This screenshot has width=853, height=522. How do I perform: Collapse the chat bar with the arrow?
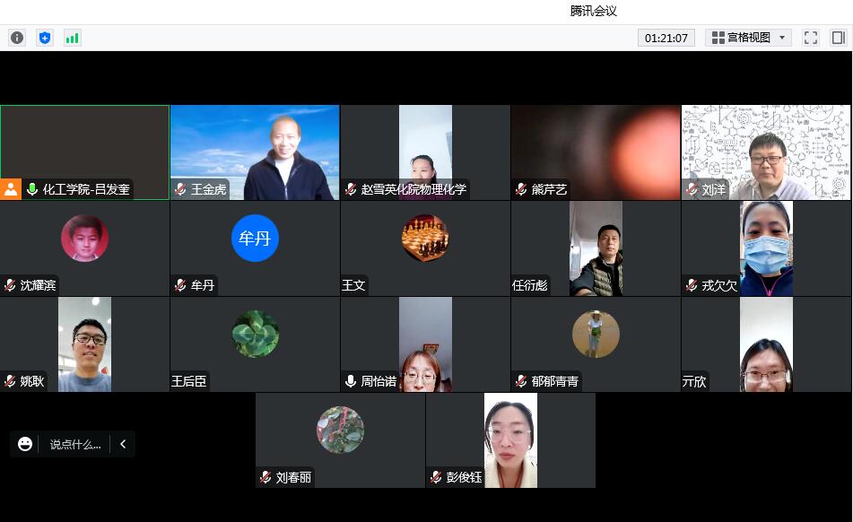point(123,444)
